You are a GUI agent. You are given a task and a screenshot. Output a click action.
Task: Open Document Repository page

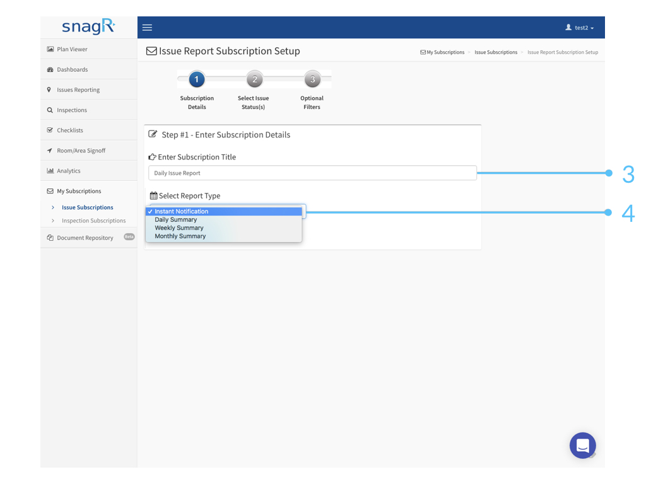[x=89, y=238]
